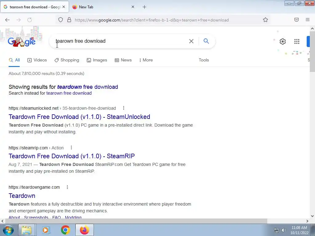Click the scroll down arrow button
The width and height of the screenshot is (315, 236).
(312, 216)
